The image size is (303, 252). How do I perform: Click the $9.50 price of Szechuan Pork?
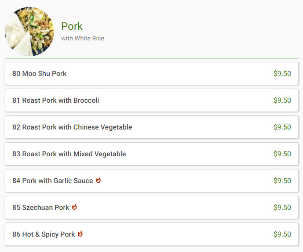click(282, 207)
